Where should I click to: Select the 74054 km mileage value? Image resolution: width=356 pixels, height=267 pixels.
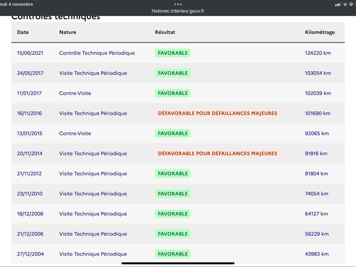(316, 194)
